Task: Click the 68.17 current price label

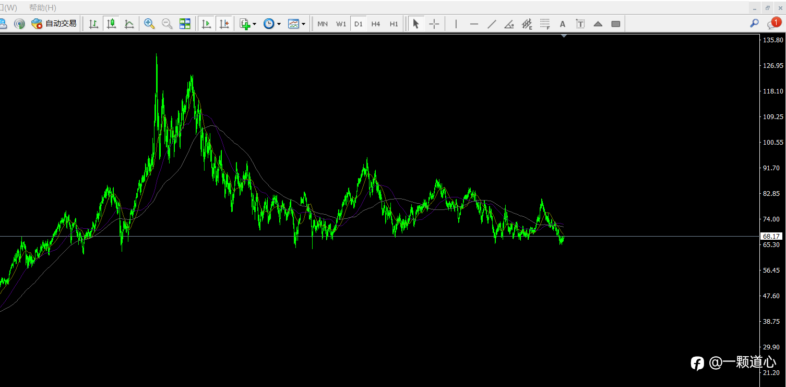Action: pyautogui.click(x=771, y=236)
